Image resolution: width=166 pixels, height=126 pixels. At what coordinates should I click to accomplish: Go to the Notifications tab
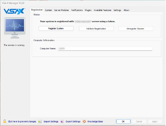[x=77, y=10]
